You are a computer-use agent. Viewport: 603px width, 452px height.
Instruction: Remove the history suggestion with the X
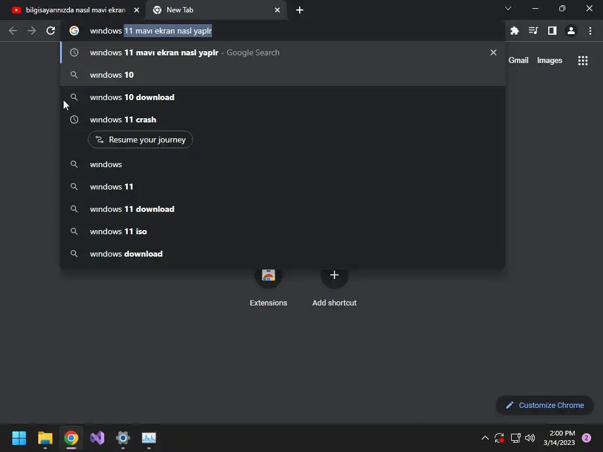[x=493, y=52]
